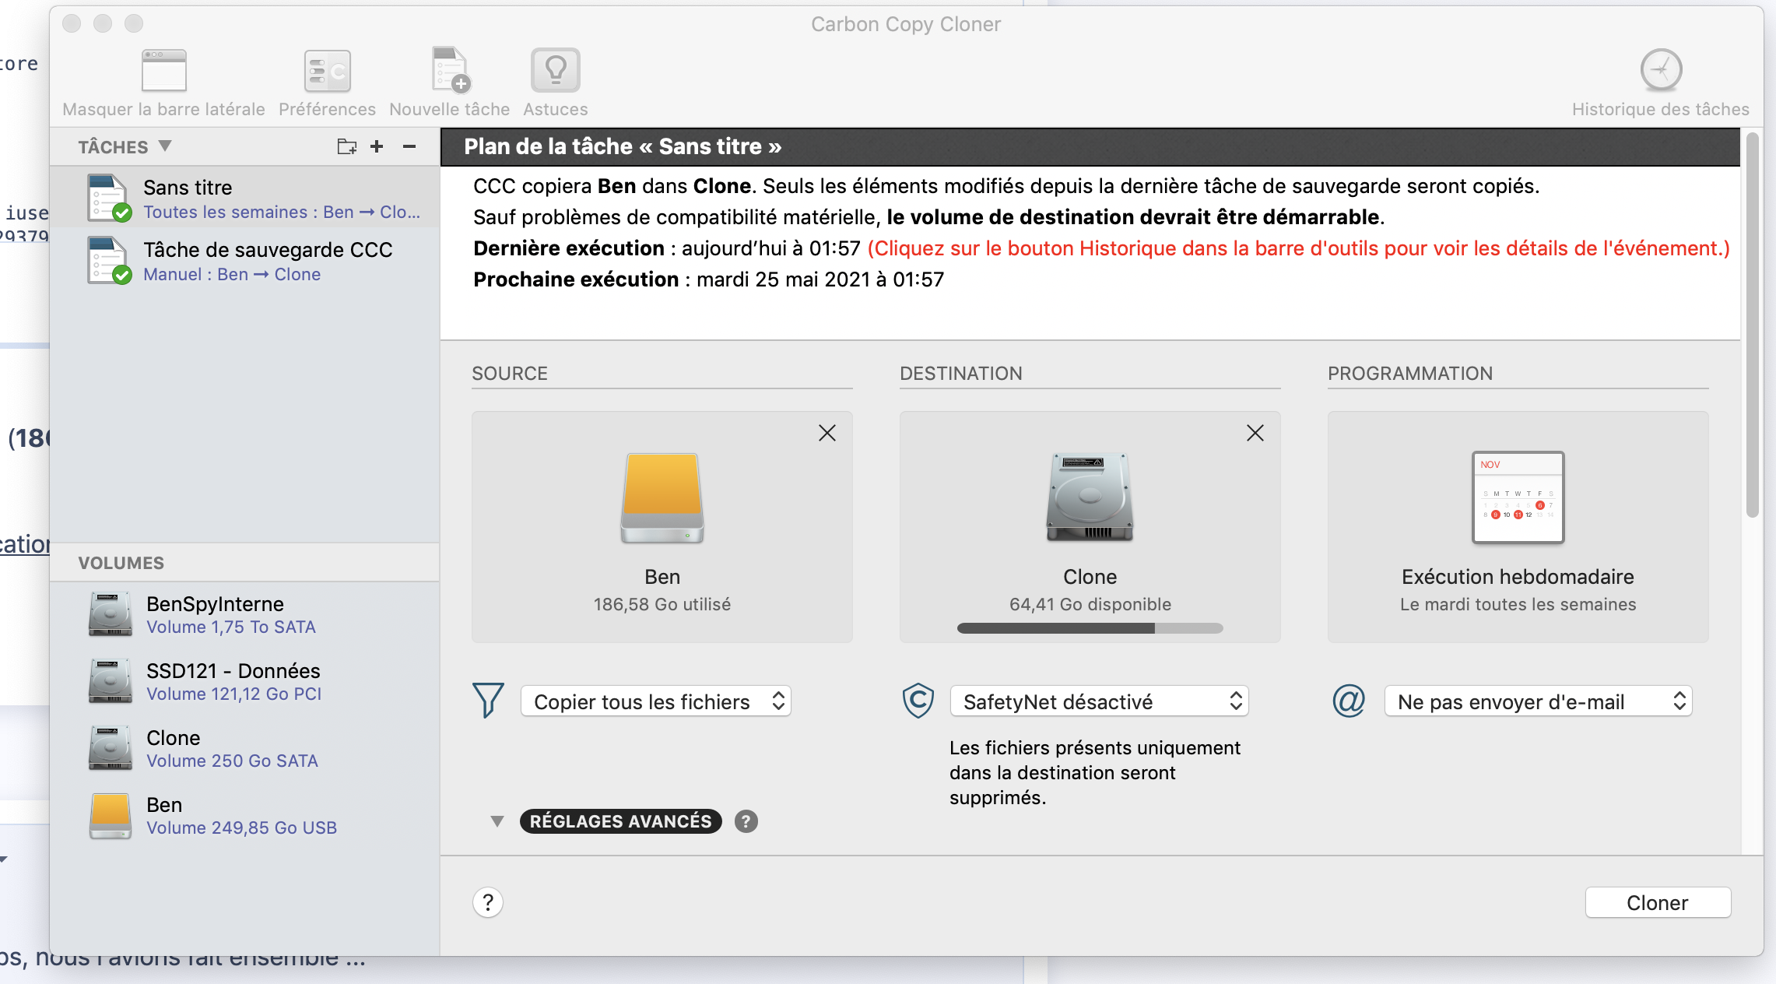
Task: Click the Plan de la tâche header bar
Action: pos(1090,147)
